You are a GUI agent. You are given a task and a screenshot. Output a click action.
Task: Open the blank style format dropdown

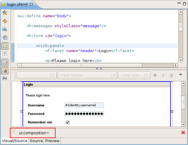(37, 75)
